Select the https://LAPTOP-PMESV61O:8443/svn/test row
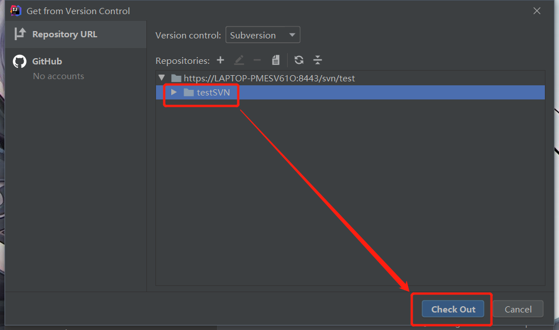 click(x=350, y=78)
